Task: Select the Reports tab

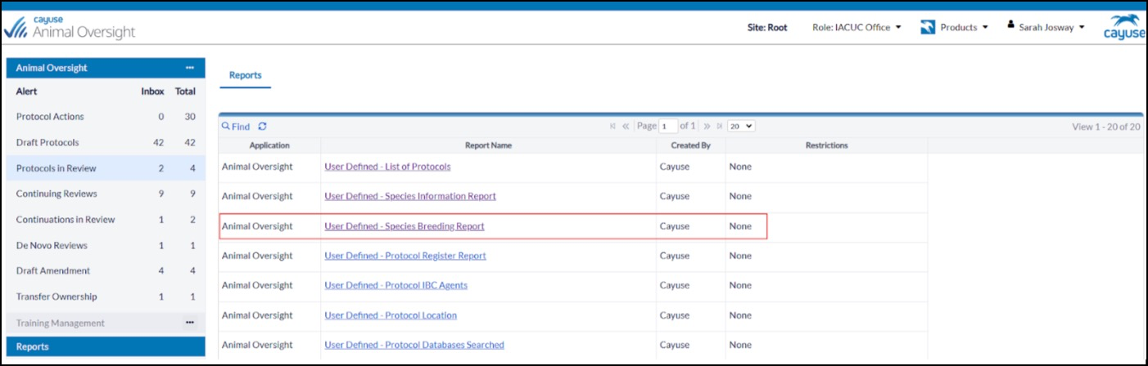Action: [245, 75]
